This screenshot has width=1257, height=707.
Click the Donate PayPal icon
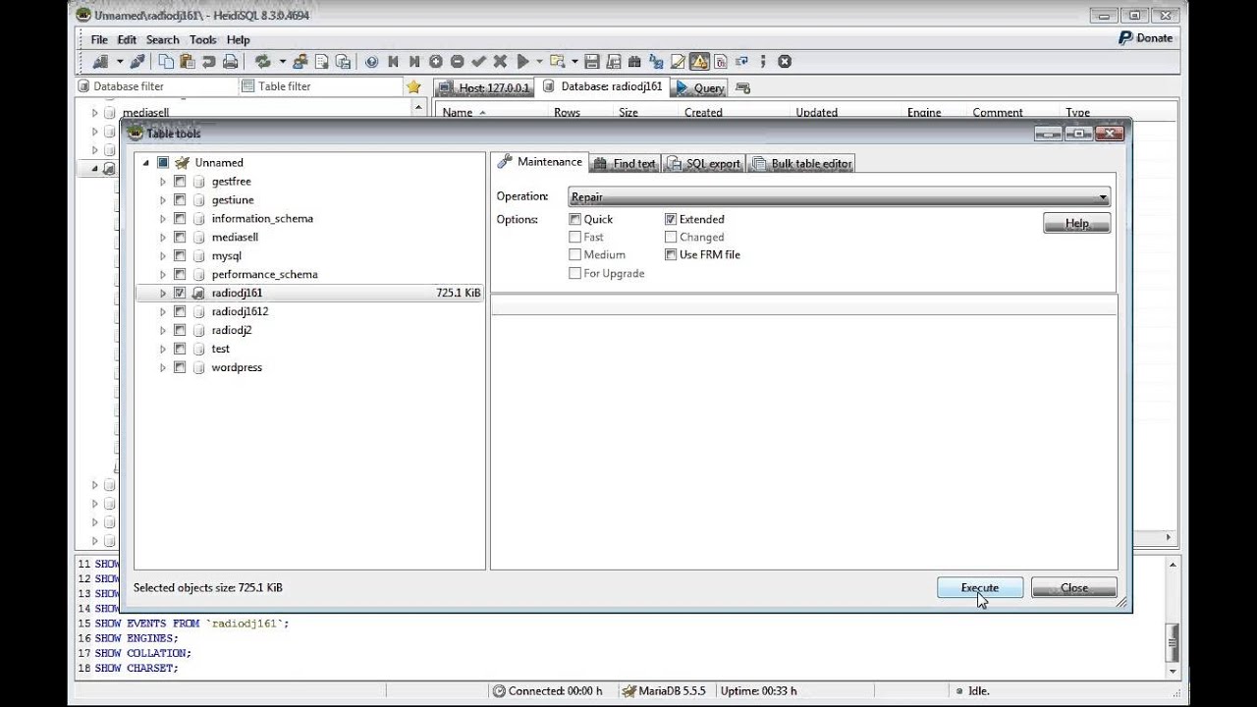coord(1126,38)
